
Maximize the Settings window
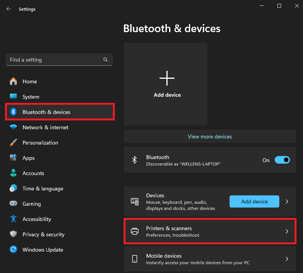(279, 6)
